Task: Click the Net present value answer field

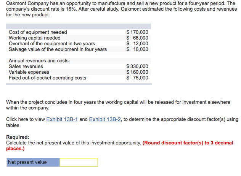Action: click(x=79, y=162)
